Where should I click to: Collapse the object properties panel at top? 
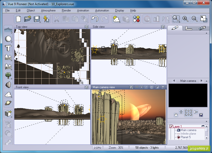[206, 33]
